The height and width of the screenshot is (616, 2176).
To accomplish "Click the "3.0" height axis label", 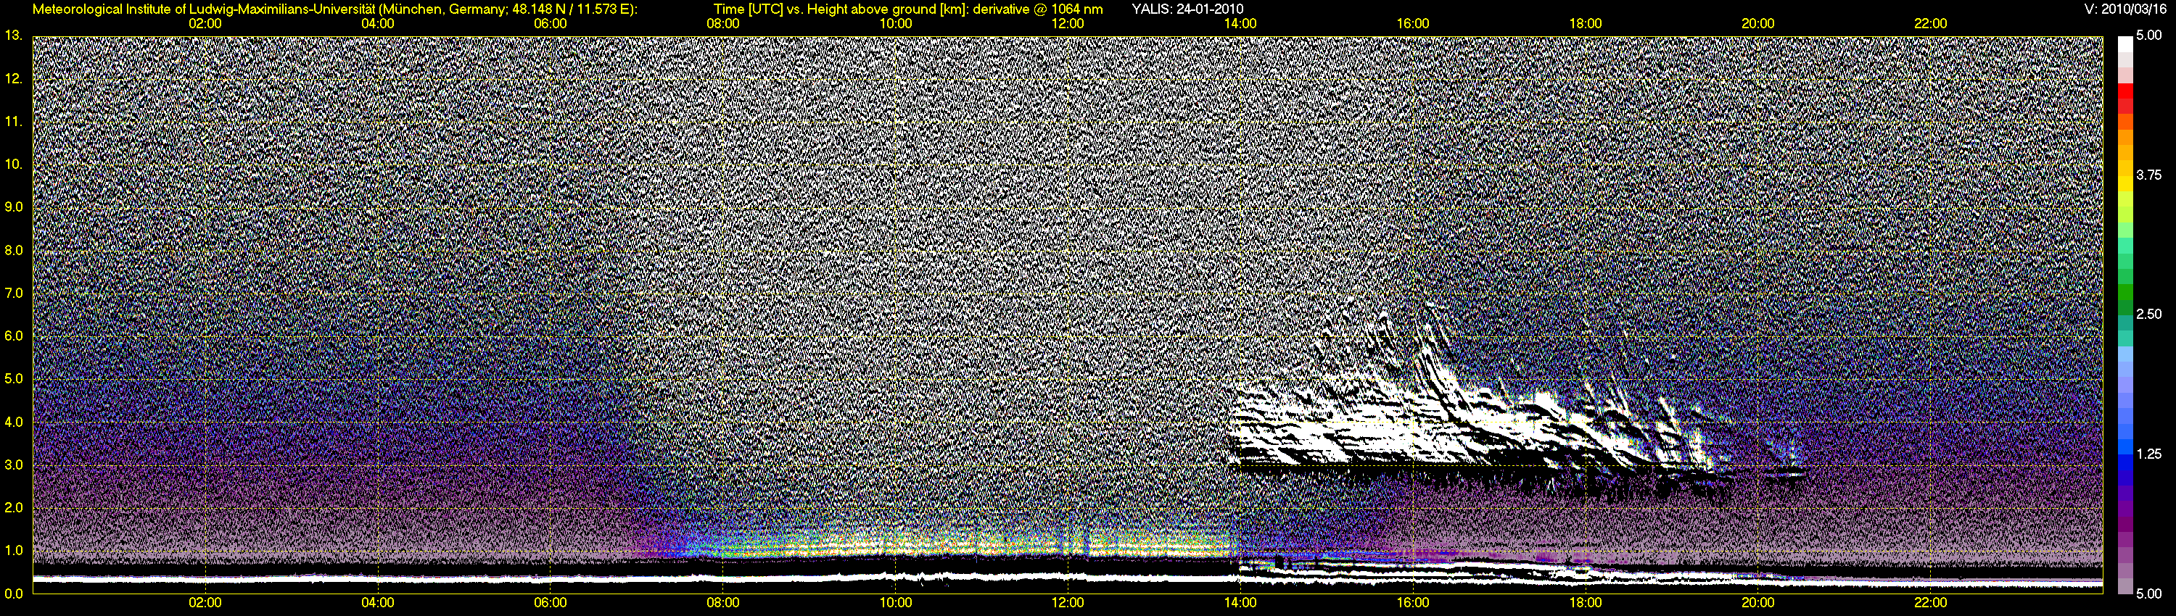I will [x=14, y=465].
